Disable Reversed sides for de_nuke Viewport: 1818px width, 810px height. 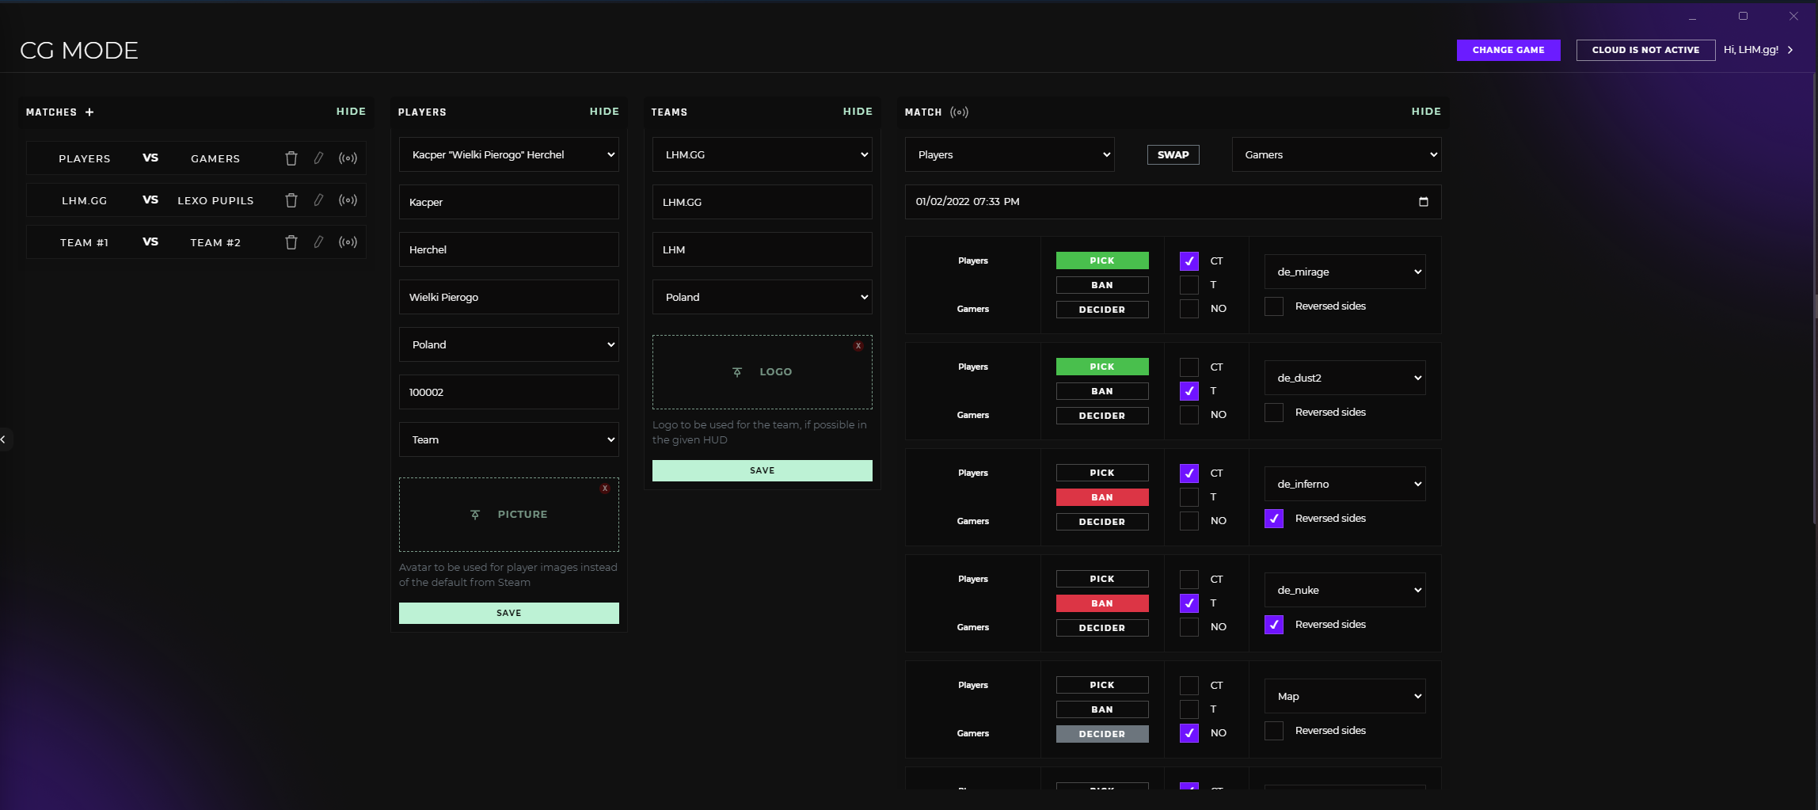[1274, 625]
